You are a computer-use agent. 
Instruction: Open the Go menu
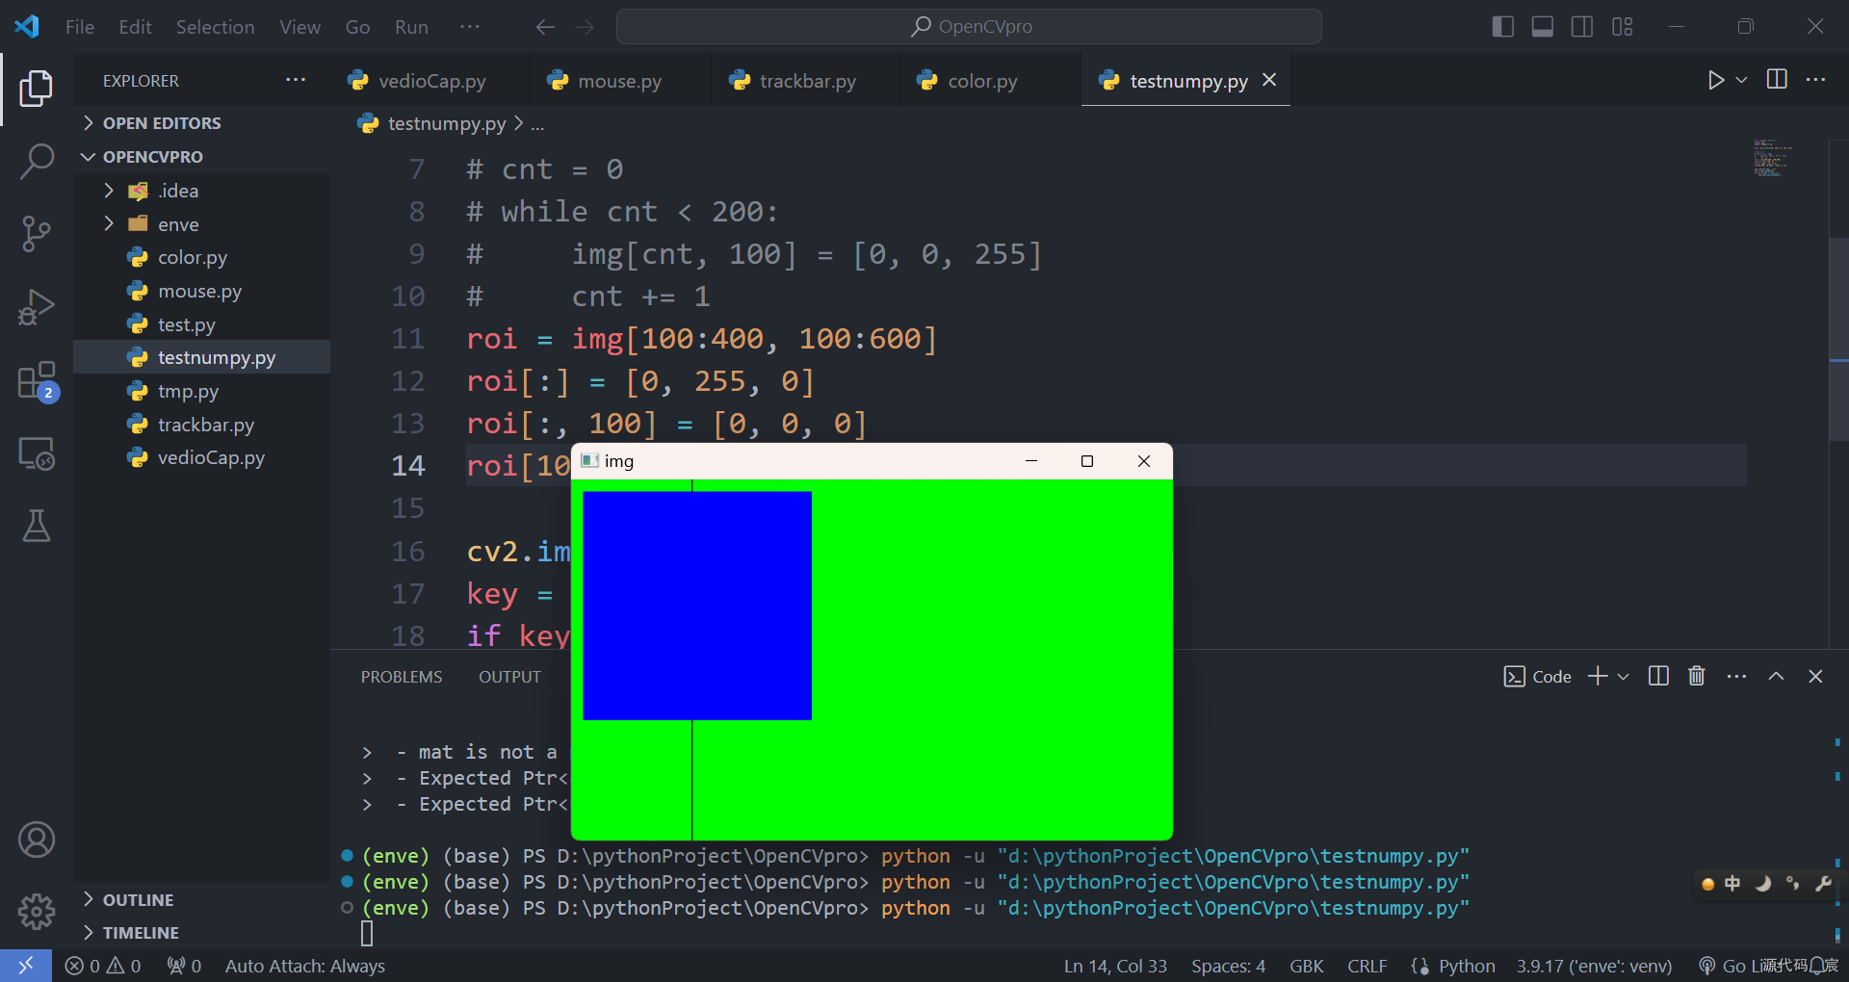click(x=357, y=27)
